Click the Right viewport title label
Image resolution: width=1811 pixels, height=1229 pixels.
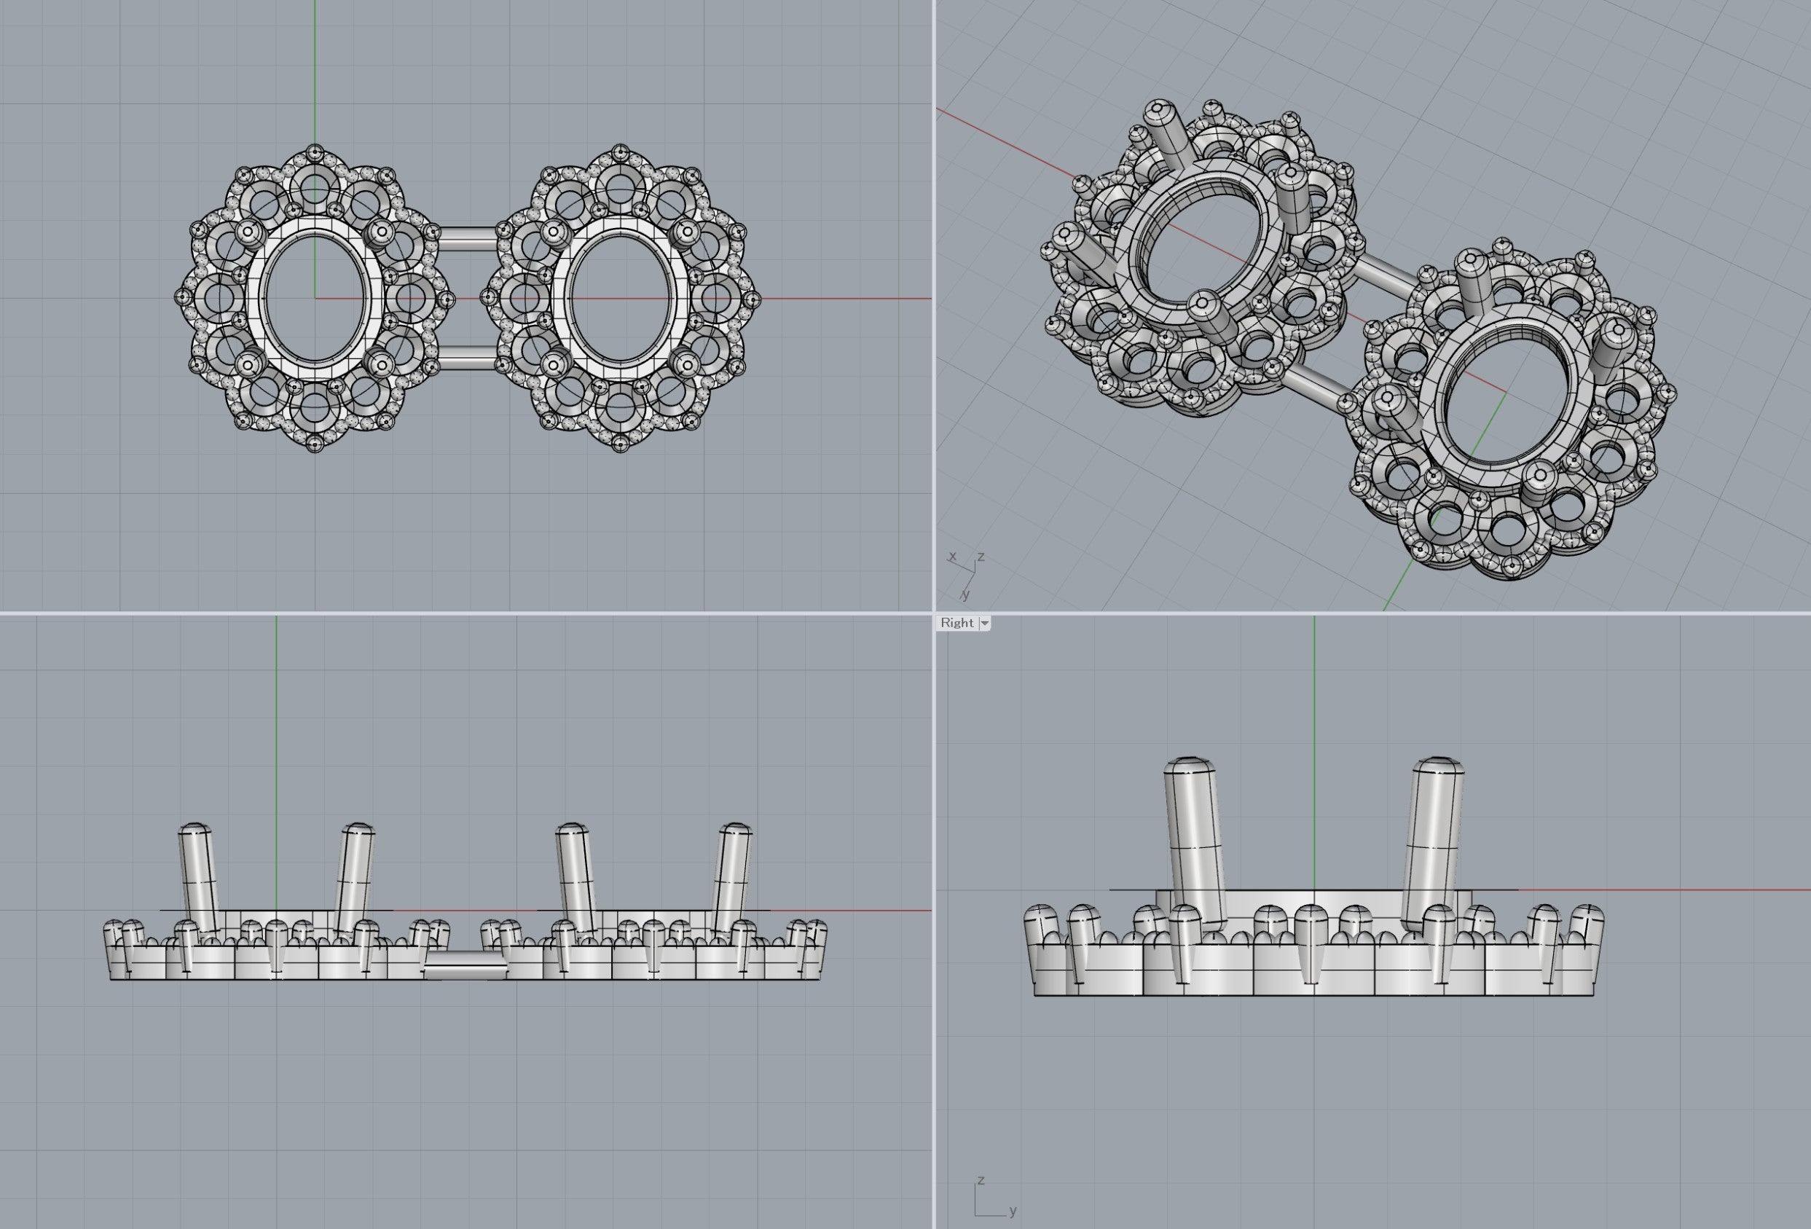coord(956,623)
